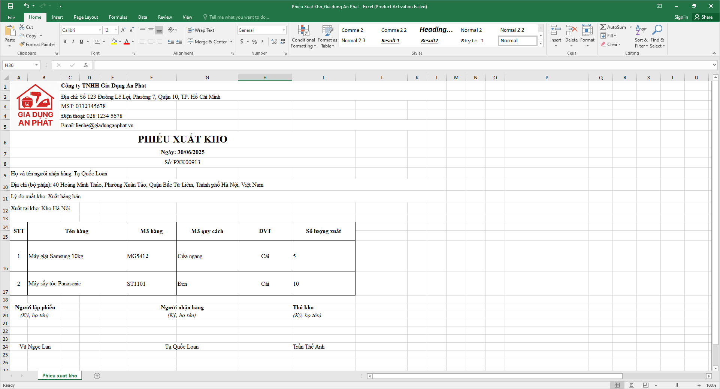
Task: Expand the Name Box dropdown arrow
Action: [36, 65]
